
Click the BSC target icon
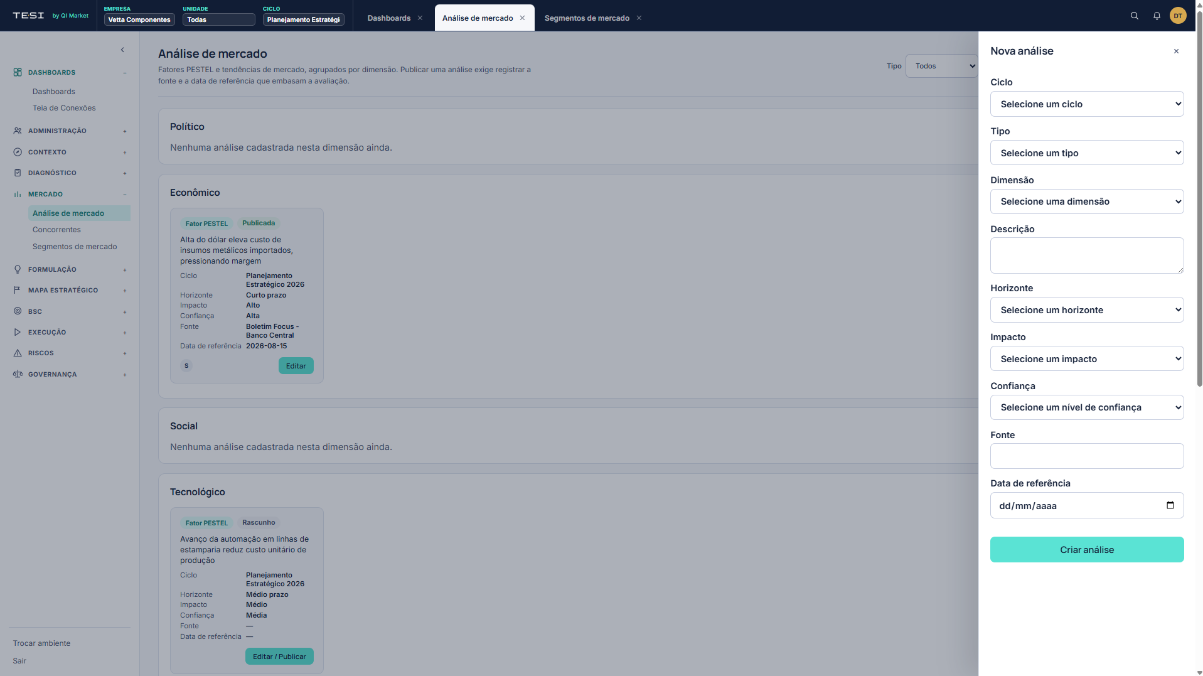point(18,311)
